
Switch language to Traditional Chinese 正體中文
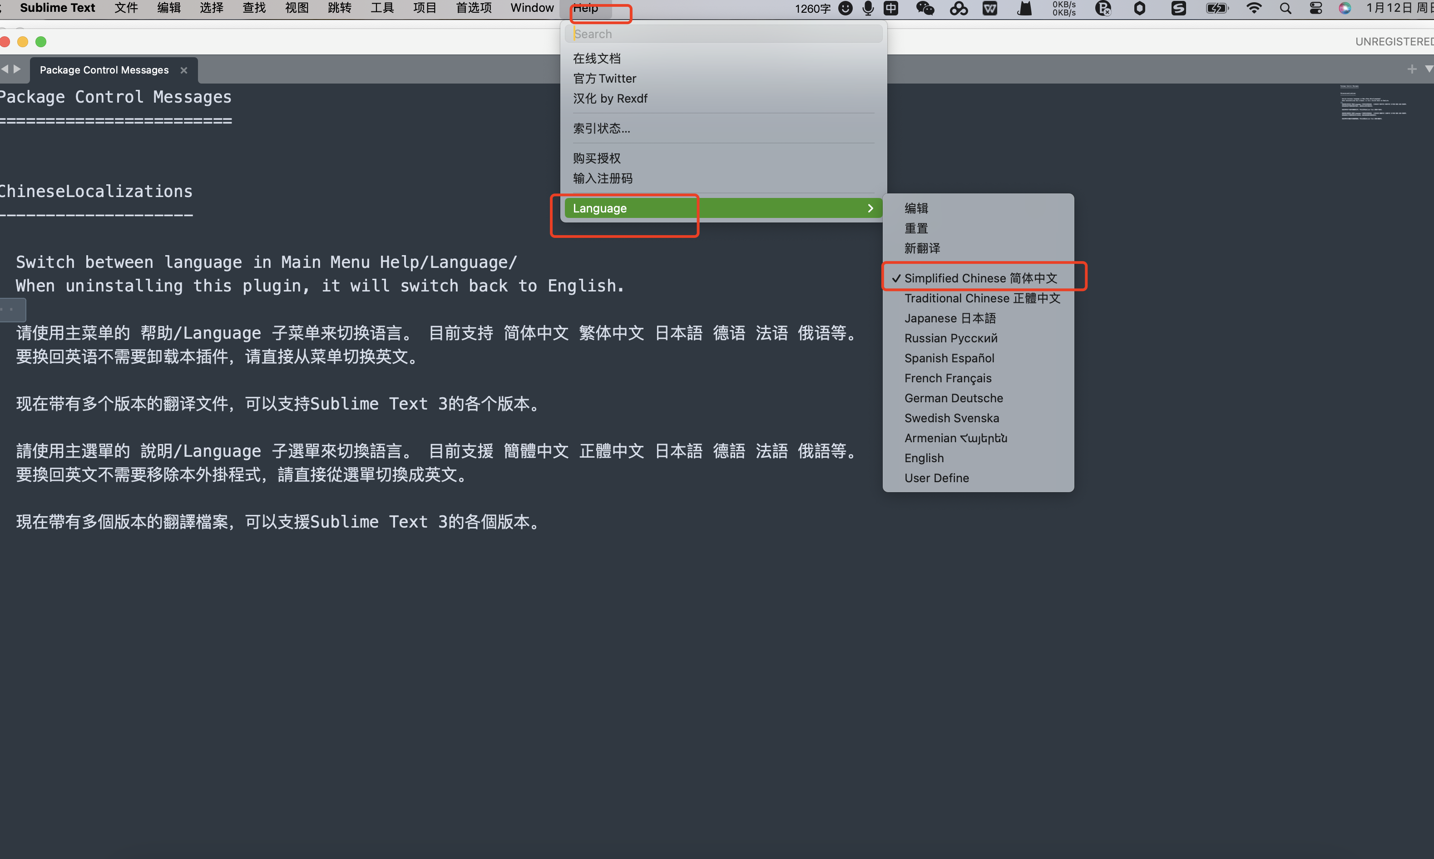[x=982, y=298]
